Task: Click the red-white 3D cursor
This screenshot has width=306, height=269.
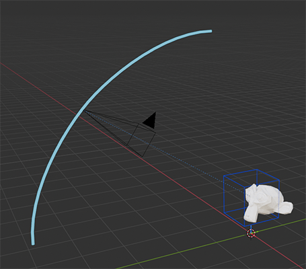Action: 251,233
